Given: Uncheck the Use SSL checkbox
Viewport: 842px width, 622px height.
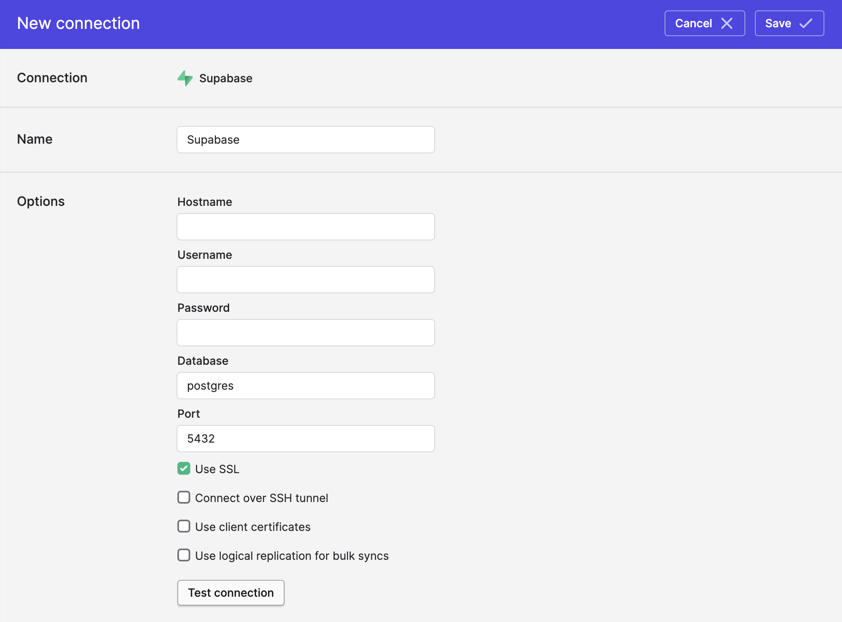Looking at the screenshot, I should (184, 468).
